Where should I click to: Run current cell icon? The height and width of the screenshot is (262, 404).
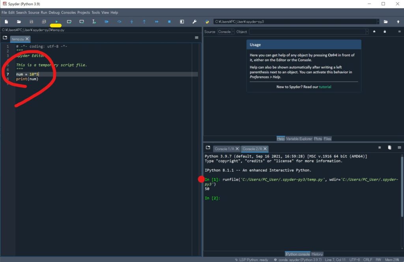click(69, 22)
